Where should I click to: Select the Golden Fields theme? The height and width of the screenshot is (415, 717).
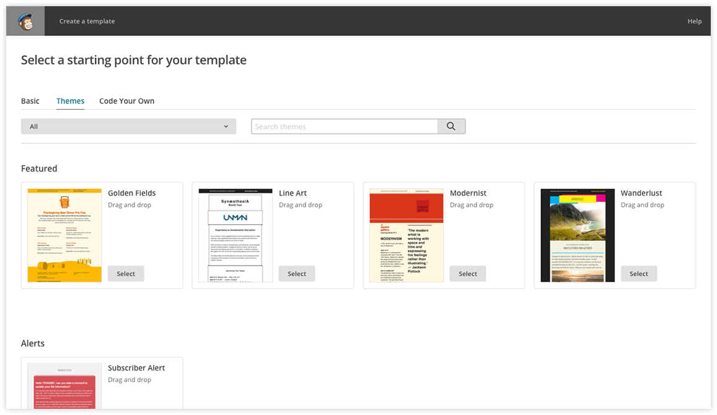click(x=126, y=274)
